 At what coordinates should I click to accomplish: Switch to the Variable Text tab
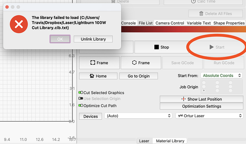[199, 23]
